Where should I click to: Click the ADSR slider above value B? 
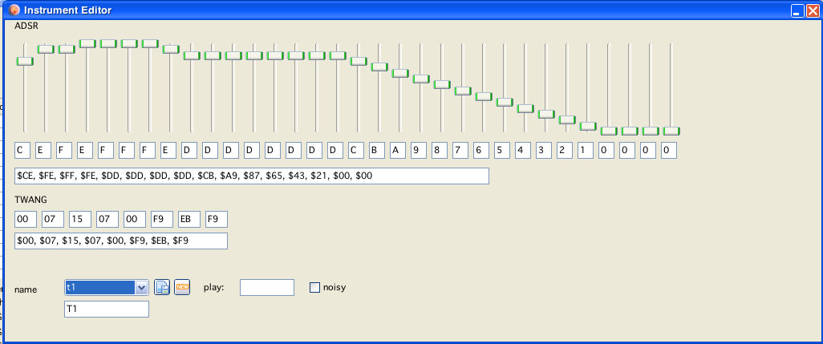point(379,67)
